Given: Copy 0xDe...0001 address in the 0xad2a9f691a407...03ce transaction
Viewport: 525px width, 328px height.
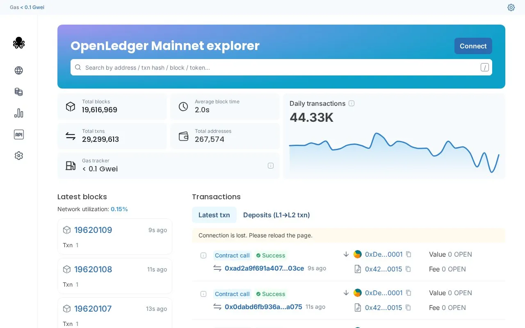Looking at the screenshot, I should 409,254.
